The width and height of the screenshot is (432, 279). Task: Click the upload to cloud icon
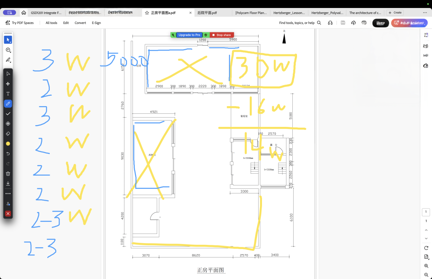tap(353, 23)
